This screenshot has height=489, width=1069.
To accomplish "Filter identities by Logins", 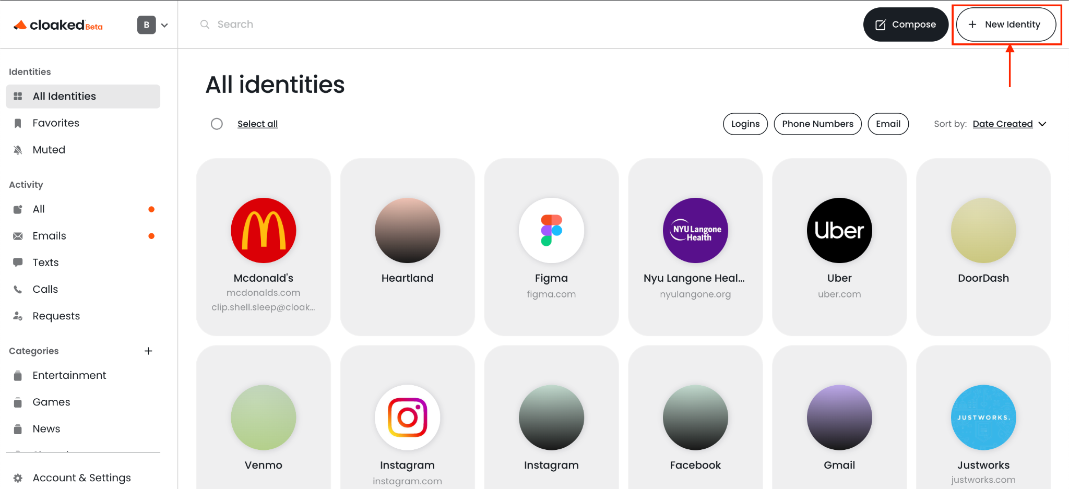I will pyautogui.click(x=745, y=124).
